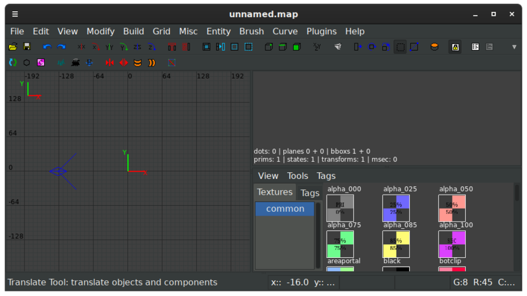Click the texture browser vertical scrollbar
527x296 pixels.
[x=517, y=224]
